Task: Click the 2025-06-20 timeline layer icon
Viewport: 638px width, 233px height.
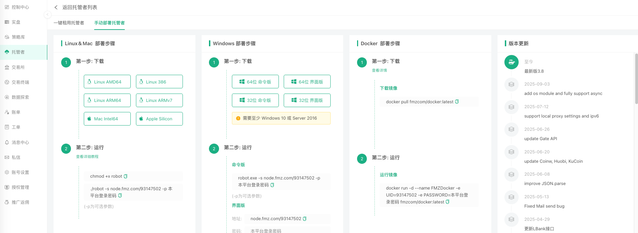Action: click(511, 152)
